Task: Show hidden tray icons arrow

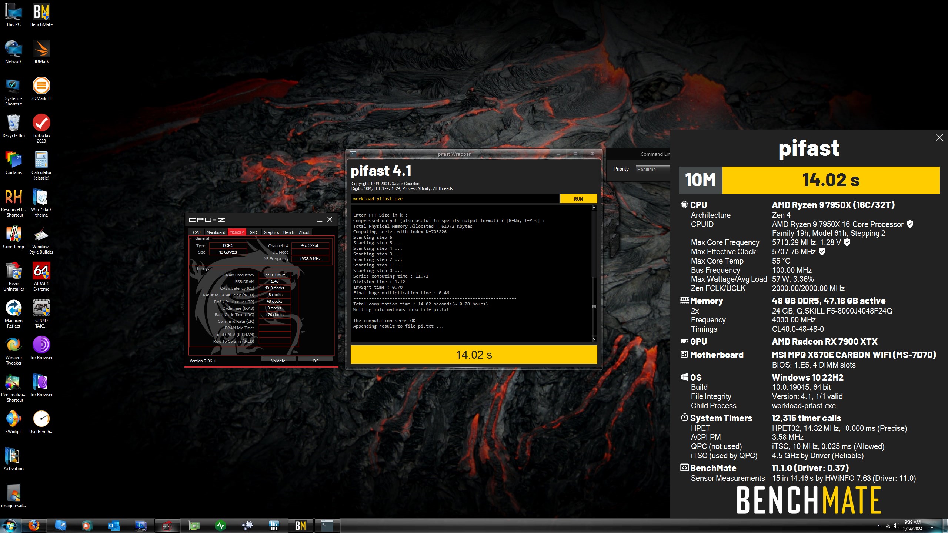Action: click(878, 526)
